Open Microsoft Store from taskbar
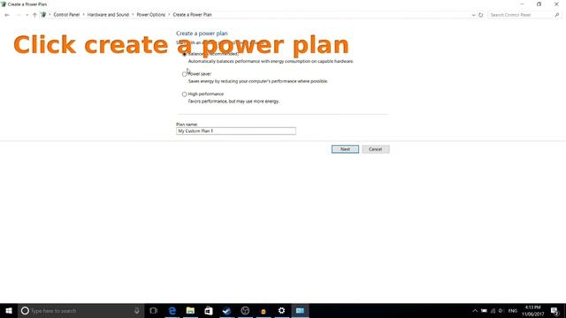This screenshot has height=318, width=566. click(x=209, y=310)
